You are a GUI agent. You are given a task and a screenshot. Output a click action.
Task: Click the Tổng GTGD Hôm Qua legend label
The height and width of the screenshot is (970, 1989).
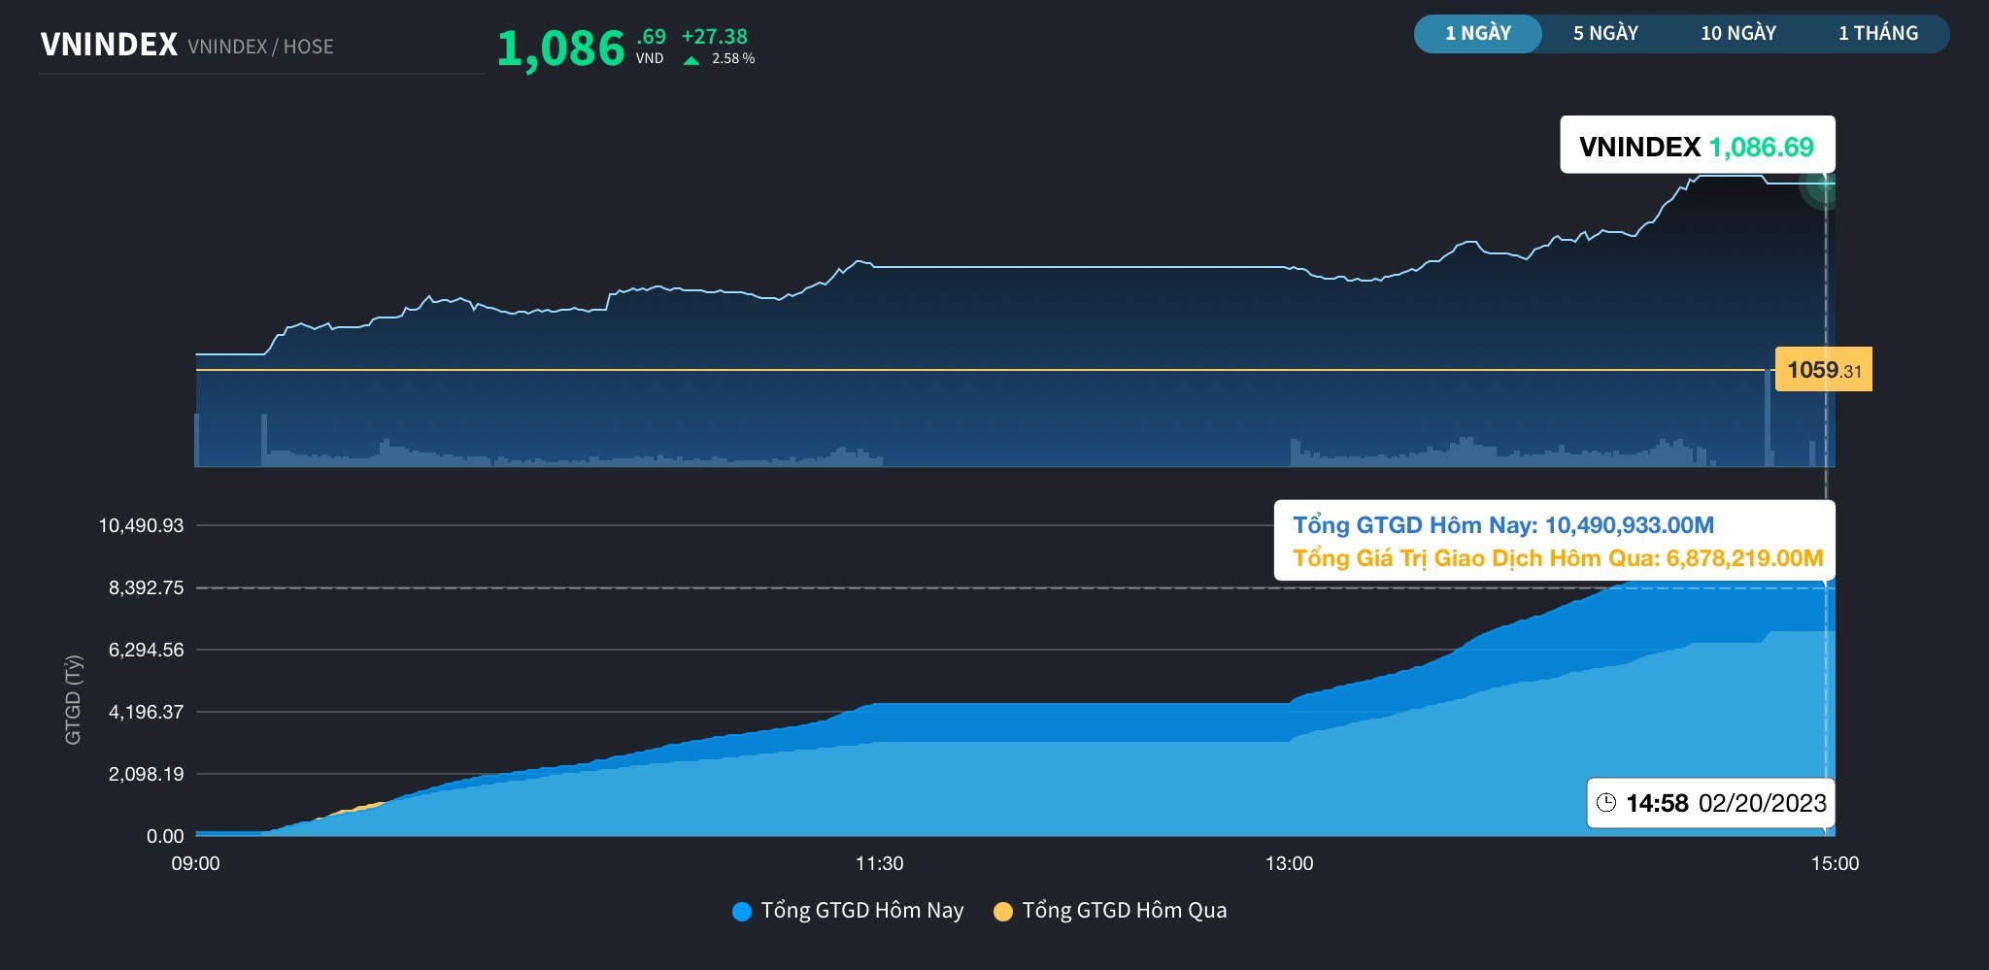tap(1124, 911)
